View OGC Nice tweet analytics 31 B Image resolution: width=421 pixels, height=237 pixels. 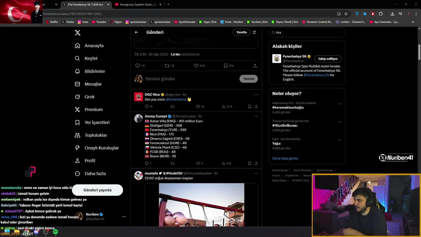click(227, 107)
